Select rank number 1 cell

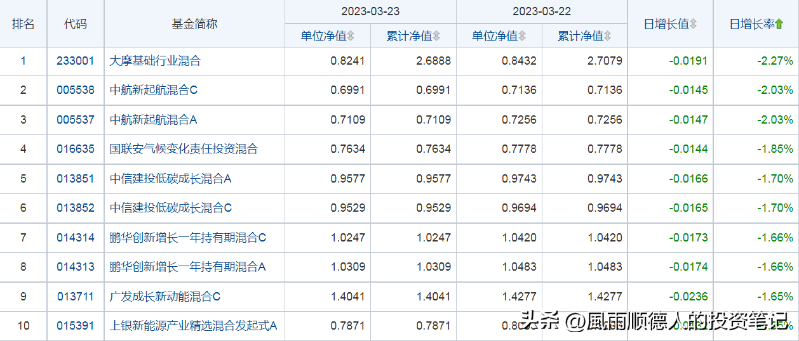point(23,61)
